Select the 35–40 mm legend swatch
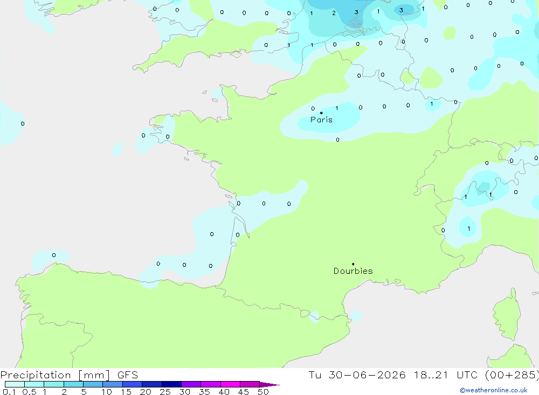Image resolution: width=539 pixels, height=395 pixels. (211, 384)
